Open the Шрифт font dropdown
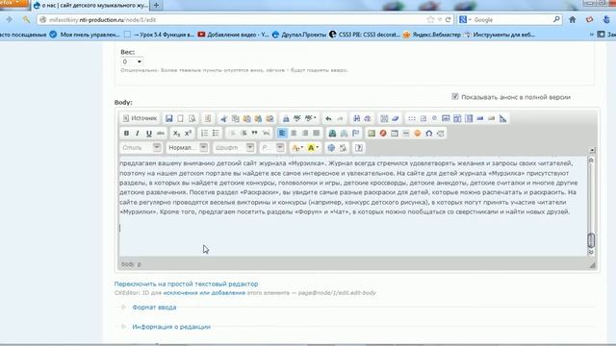616x346 pixels. click(234, 148)
